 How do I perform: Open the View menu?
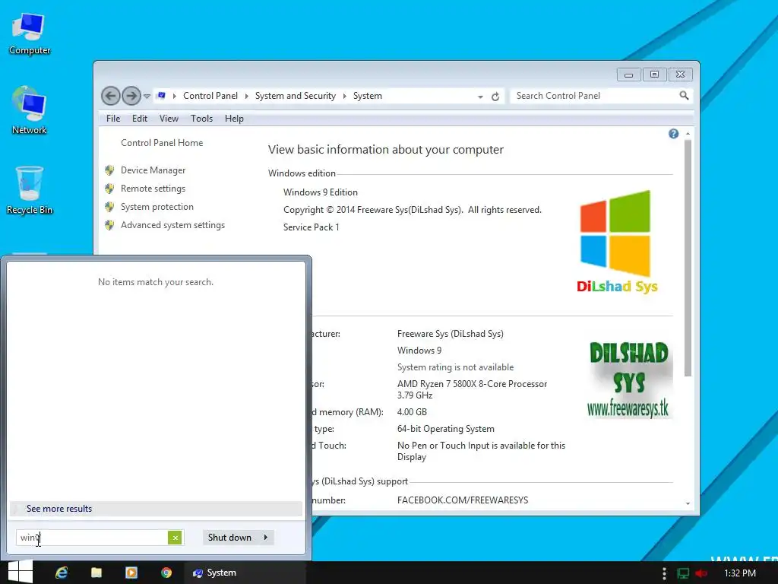click(169, 118)
